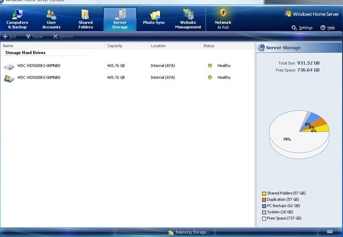This screenshot has width=343, height=237.
Task: Open the Shared Folders tab
Action: (x=85, y=20)
